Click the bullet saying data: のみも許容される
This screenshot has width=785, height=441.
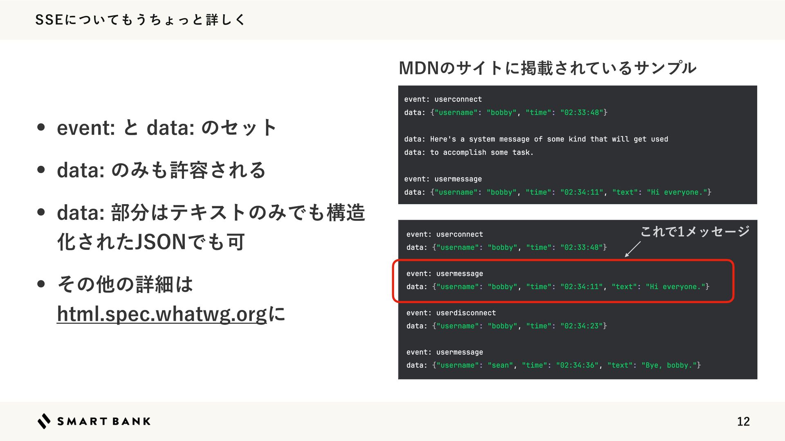tap(161, 170)
